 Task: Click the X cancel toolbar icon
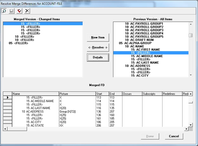pyautogui.click(x=27, y=11)
